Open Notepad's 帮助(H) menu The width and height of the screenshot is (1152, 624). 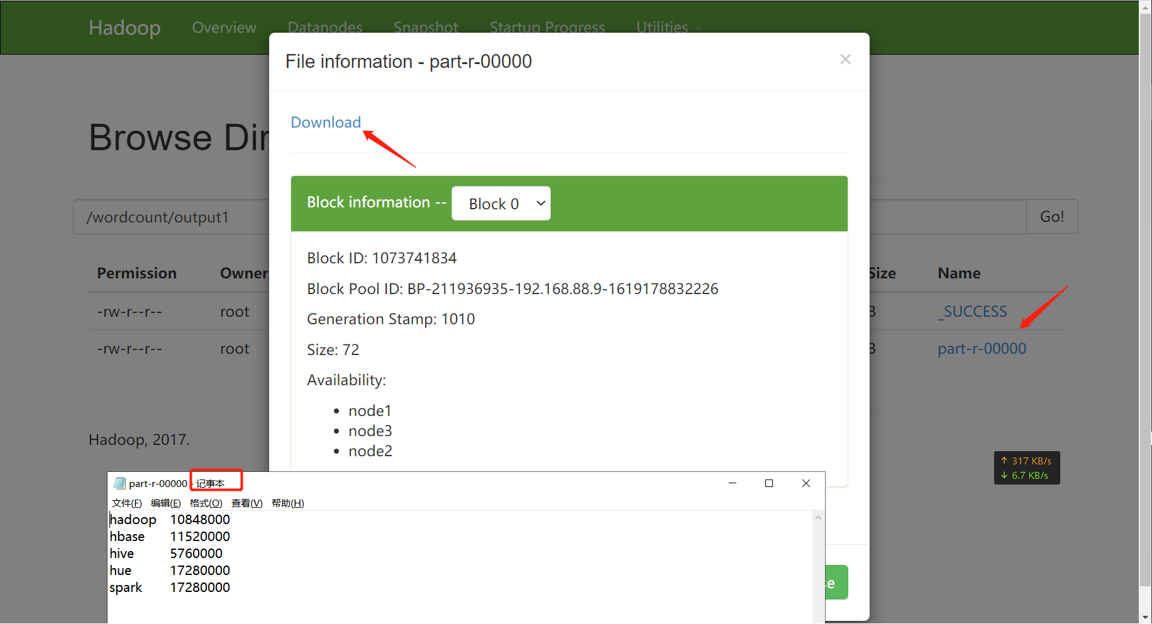[x=288, y=503]
